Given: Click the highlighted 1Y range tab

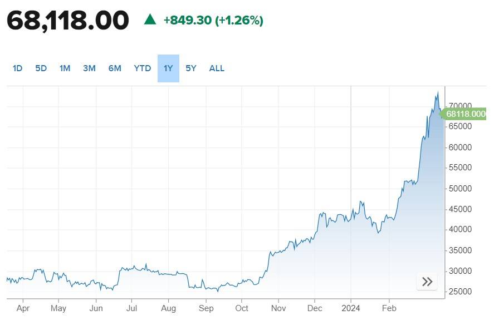Looking at the screenshot, I should (x=168, y=68).
